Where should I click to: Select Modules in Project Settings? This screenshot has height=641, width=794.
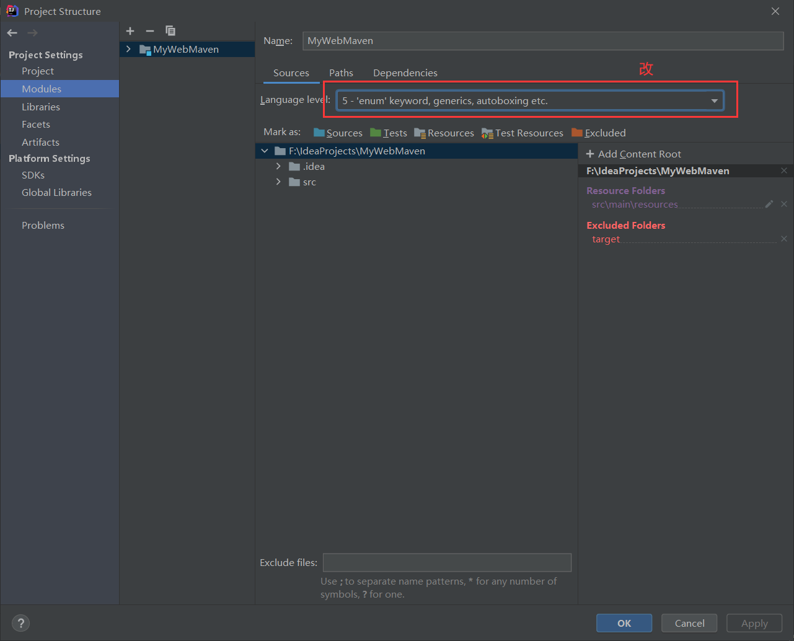point(60,89)
